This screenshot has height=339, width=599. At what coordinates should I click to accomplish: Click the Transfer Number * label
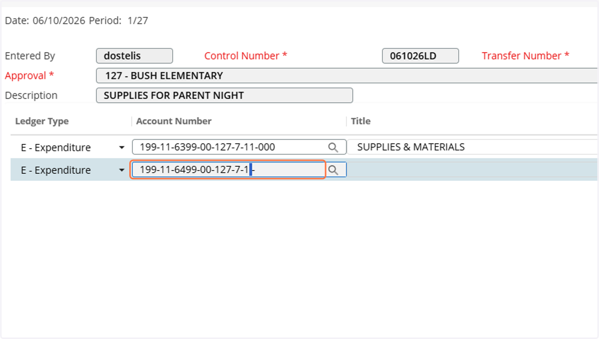(525, 56)
